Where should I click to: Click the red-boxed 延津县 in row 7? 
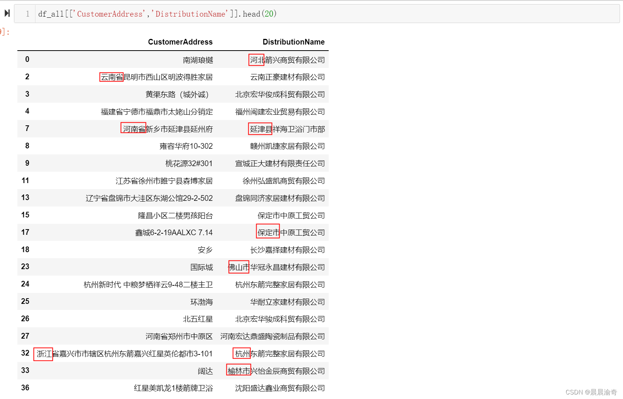pos(260,129)
